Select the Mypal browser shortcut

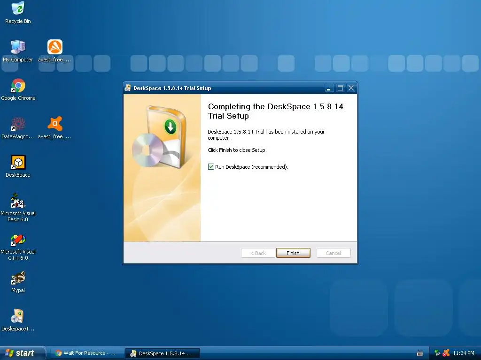18,282
